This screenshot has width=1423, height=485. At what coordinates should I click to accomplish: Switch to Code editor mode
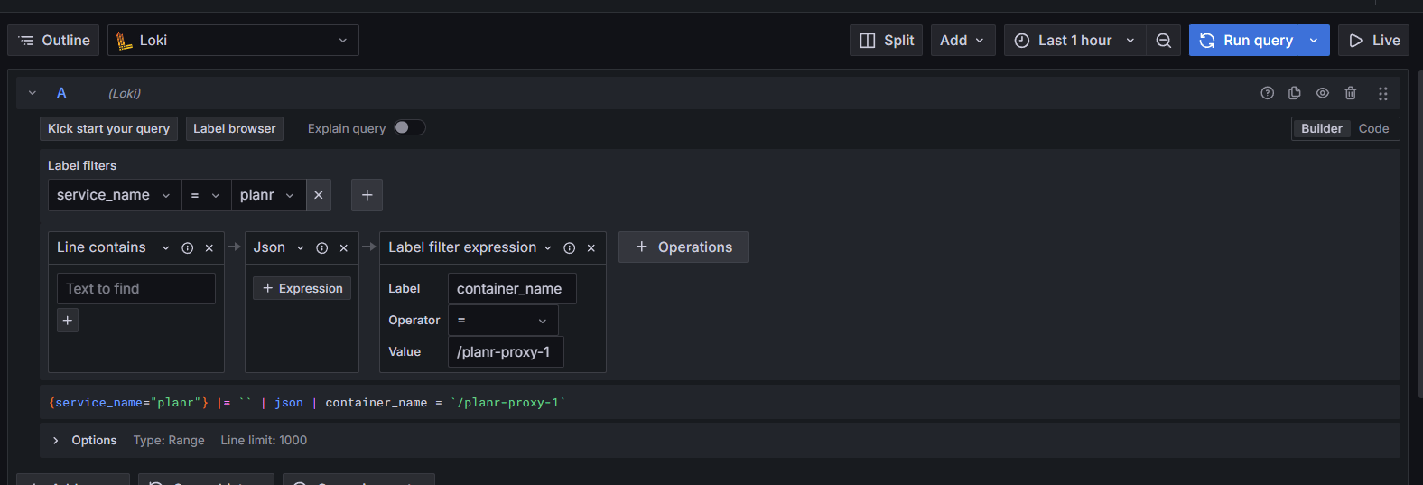pyautogui.click(x=1373, y=129)
